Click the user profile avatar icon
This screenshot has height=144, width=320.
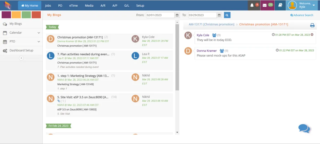click(293, 5)
